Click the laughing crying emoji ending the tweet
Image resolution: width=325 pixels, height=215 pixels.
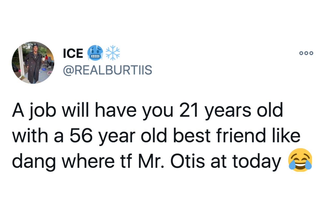(300, 160)
